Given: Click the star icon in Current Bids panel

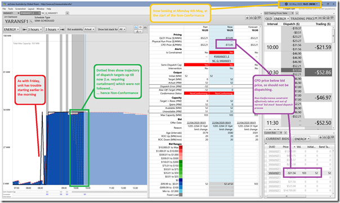Looking at the screenshot, I should tap(320, 137).
